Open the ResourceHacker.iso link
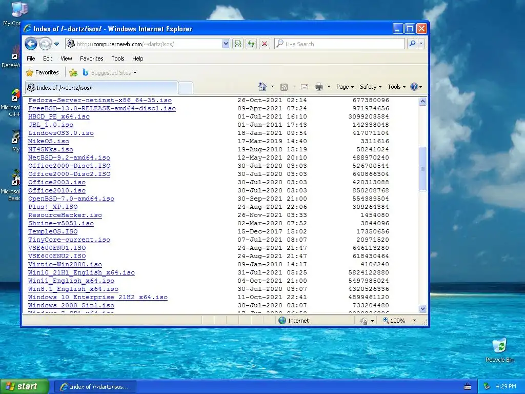The image size is (525, 394). (x=65, y=215)
